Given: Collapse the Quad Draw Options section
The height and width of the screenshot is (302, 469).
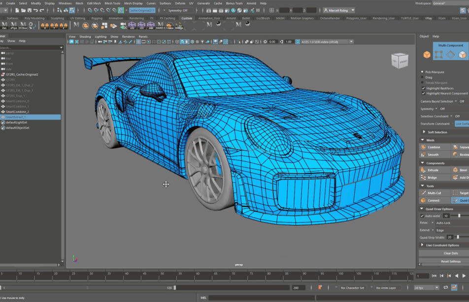Looking at the screenshot, I should (422, 209).
